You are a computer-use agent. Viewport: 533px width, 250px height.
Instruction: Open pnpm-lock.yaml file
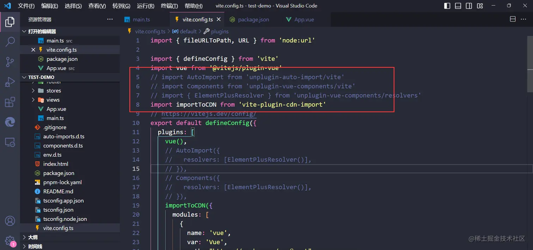[x=70, y=182]
